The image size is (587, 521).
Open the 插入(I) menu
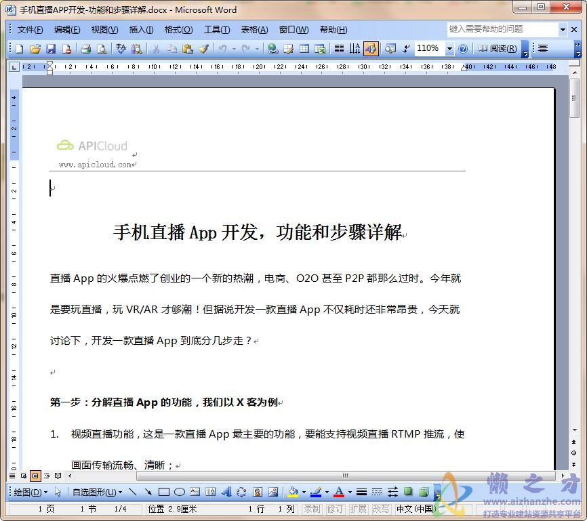point(142,30)
